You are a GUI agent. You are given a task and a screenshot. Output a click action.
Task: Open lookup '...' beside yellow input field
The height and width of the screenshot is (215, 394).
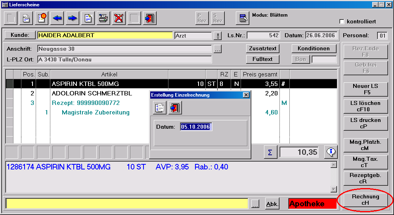click(255, 204)
